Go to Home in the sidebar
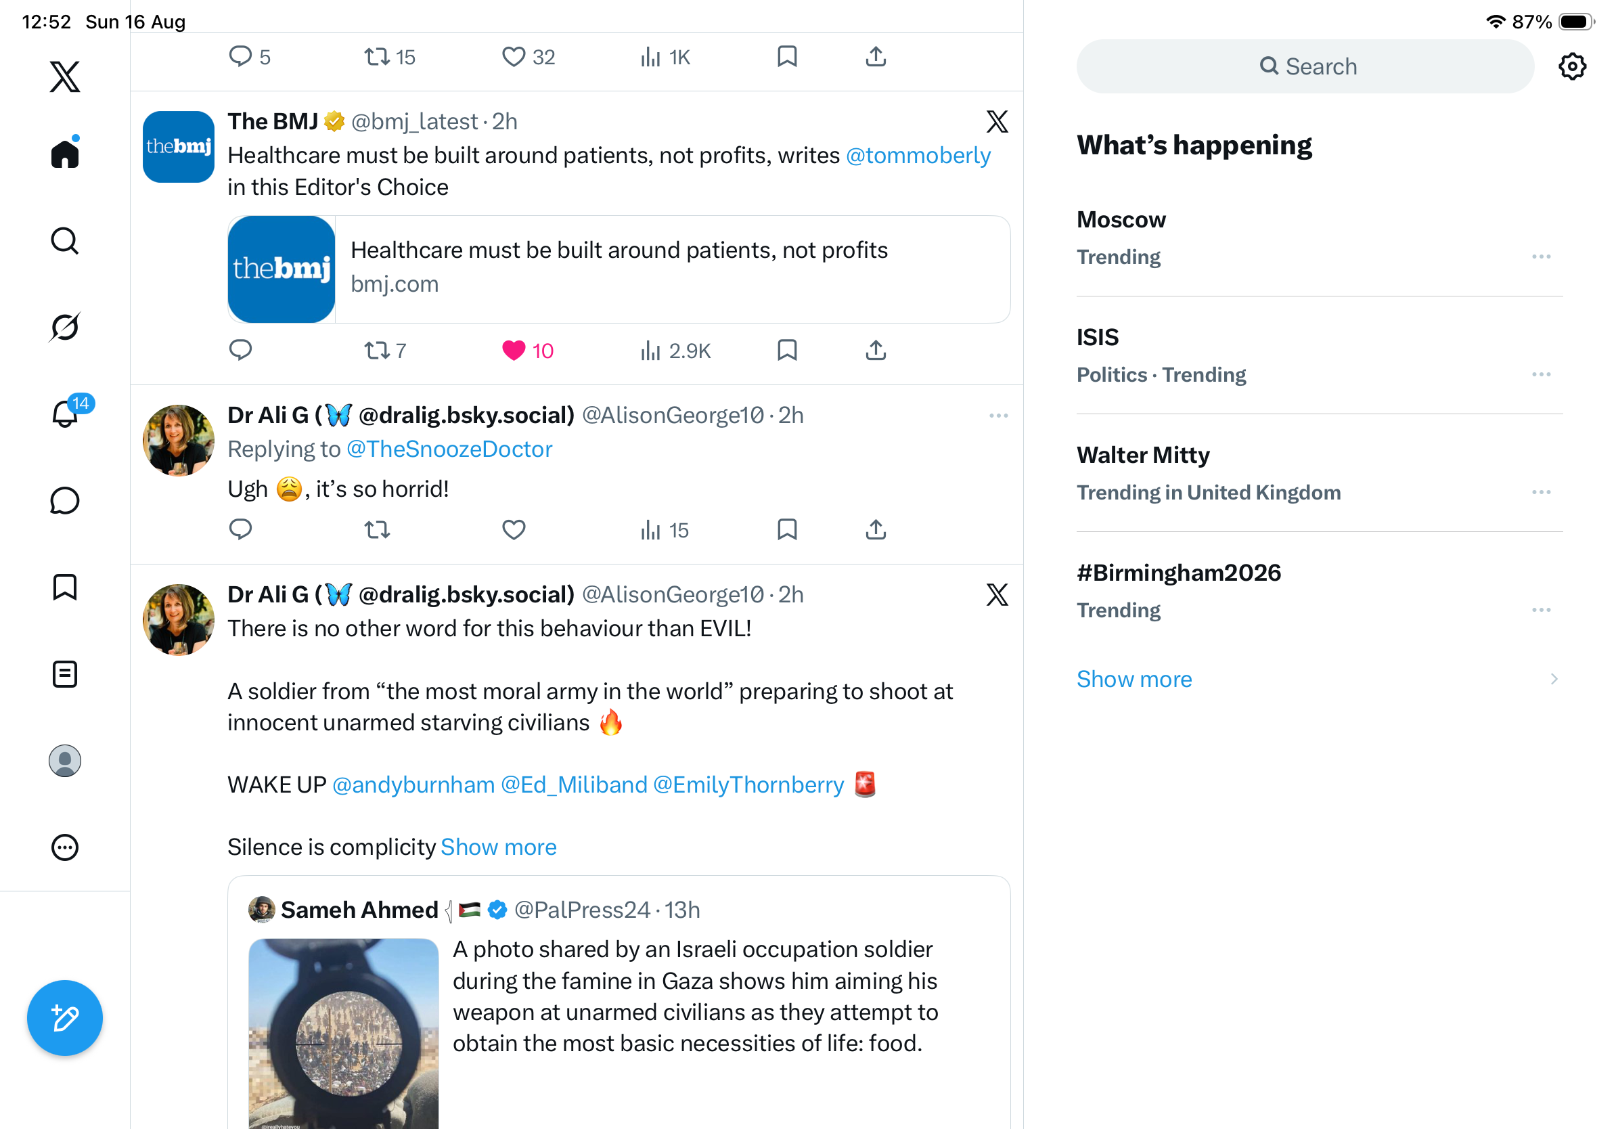Viewport: 1616px width, 1129px height. (x=65, y=152)
